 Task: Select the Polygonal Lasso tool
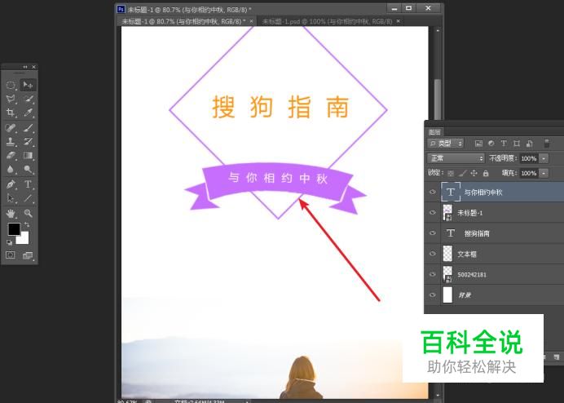[x=11, y=99]
